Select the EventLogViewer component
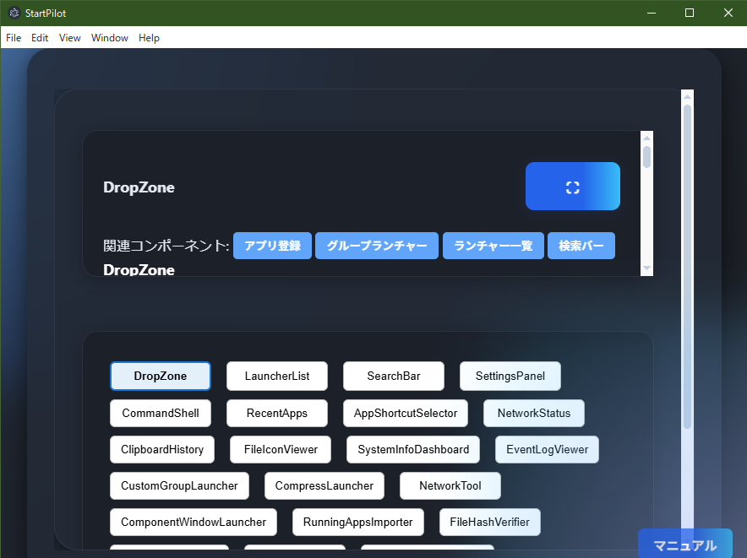Screen dimensions: 747x558 (x=547, y=449)
